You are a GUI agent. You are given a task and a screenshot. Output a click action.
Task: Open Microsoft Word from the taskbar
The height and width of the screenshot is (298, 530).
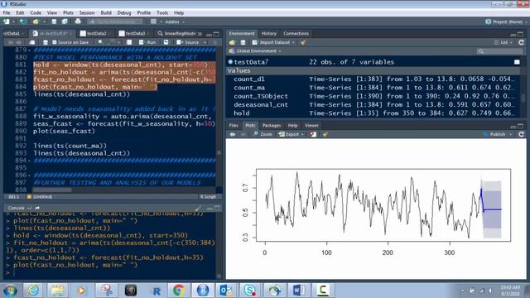pos(299,291)
